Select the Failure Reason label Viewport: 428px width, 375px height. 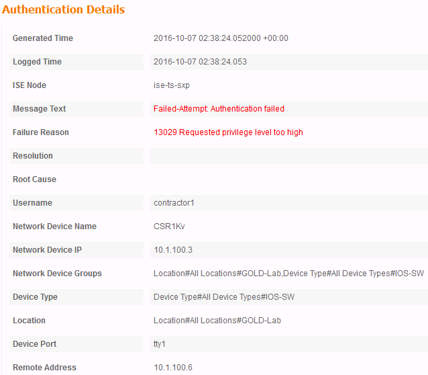point(41,132)
